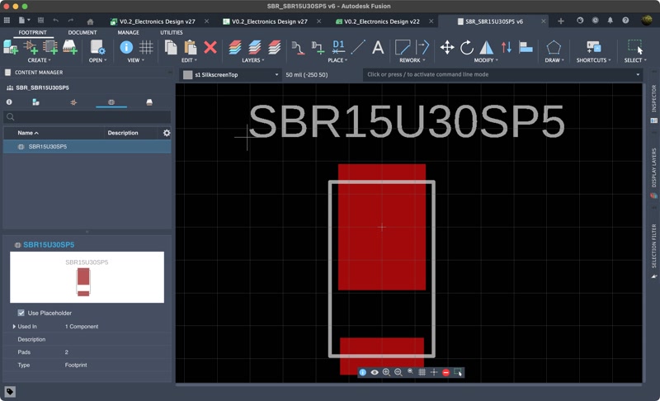Toggle grid display in bottom canvas toolbar
The height and width of the screenshot is (401, 660).
pos(422,373)
